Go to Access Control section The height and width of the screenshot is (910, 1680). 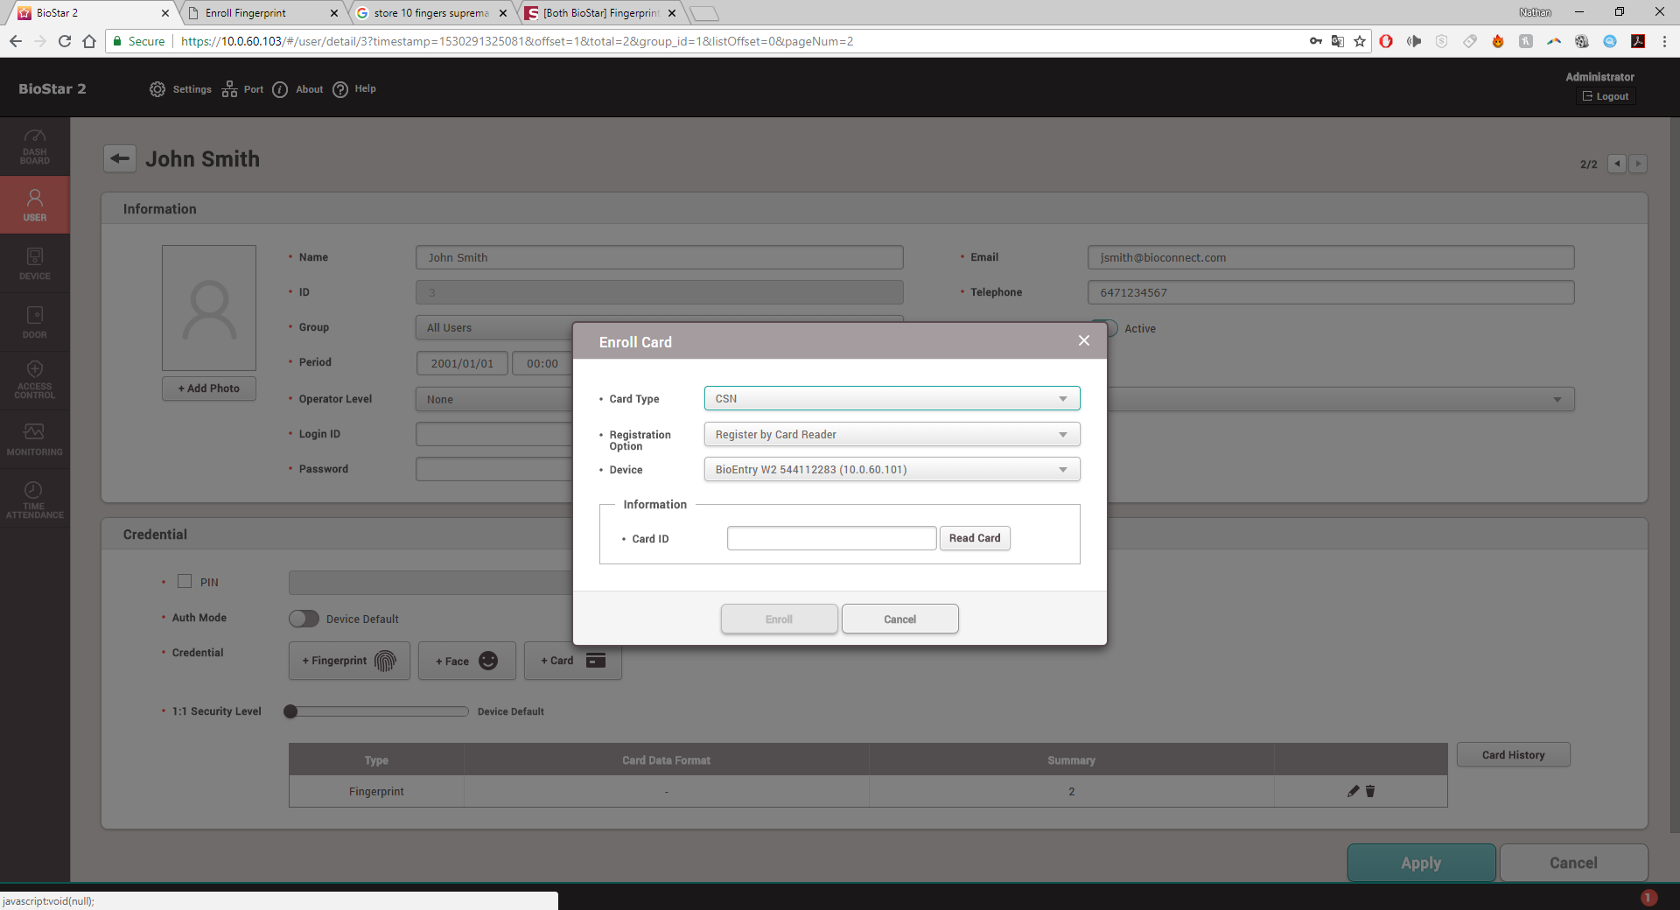coord(34,380)
